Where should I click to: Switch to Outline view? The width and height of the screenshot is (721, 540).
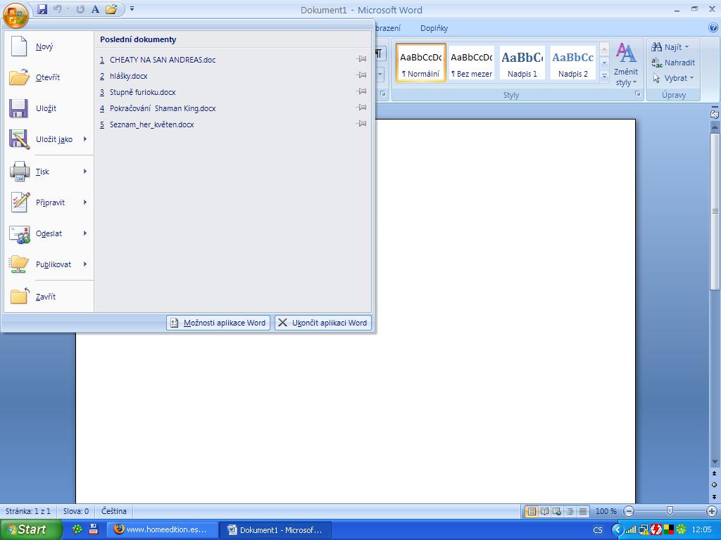coord(570,511)
